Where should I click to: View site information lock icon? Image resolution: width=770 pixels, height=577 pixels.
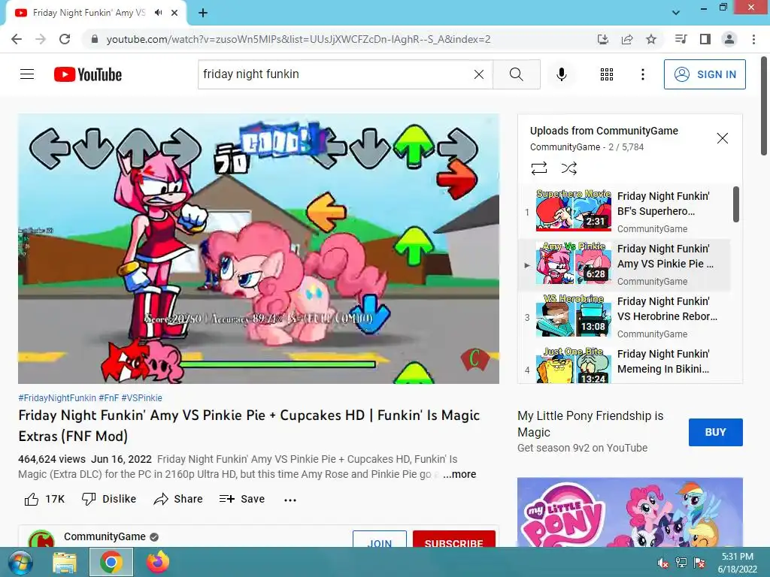(95, 39)
